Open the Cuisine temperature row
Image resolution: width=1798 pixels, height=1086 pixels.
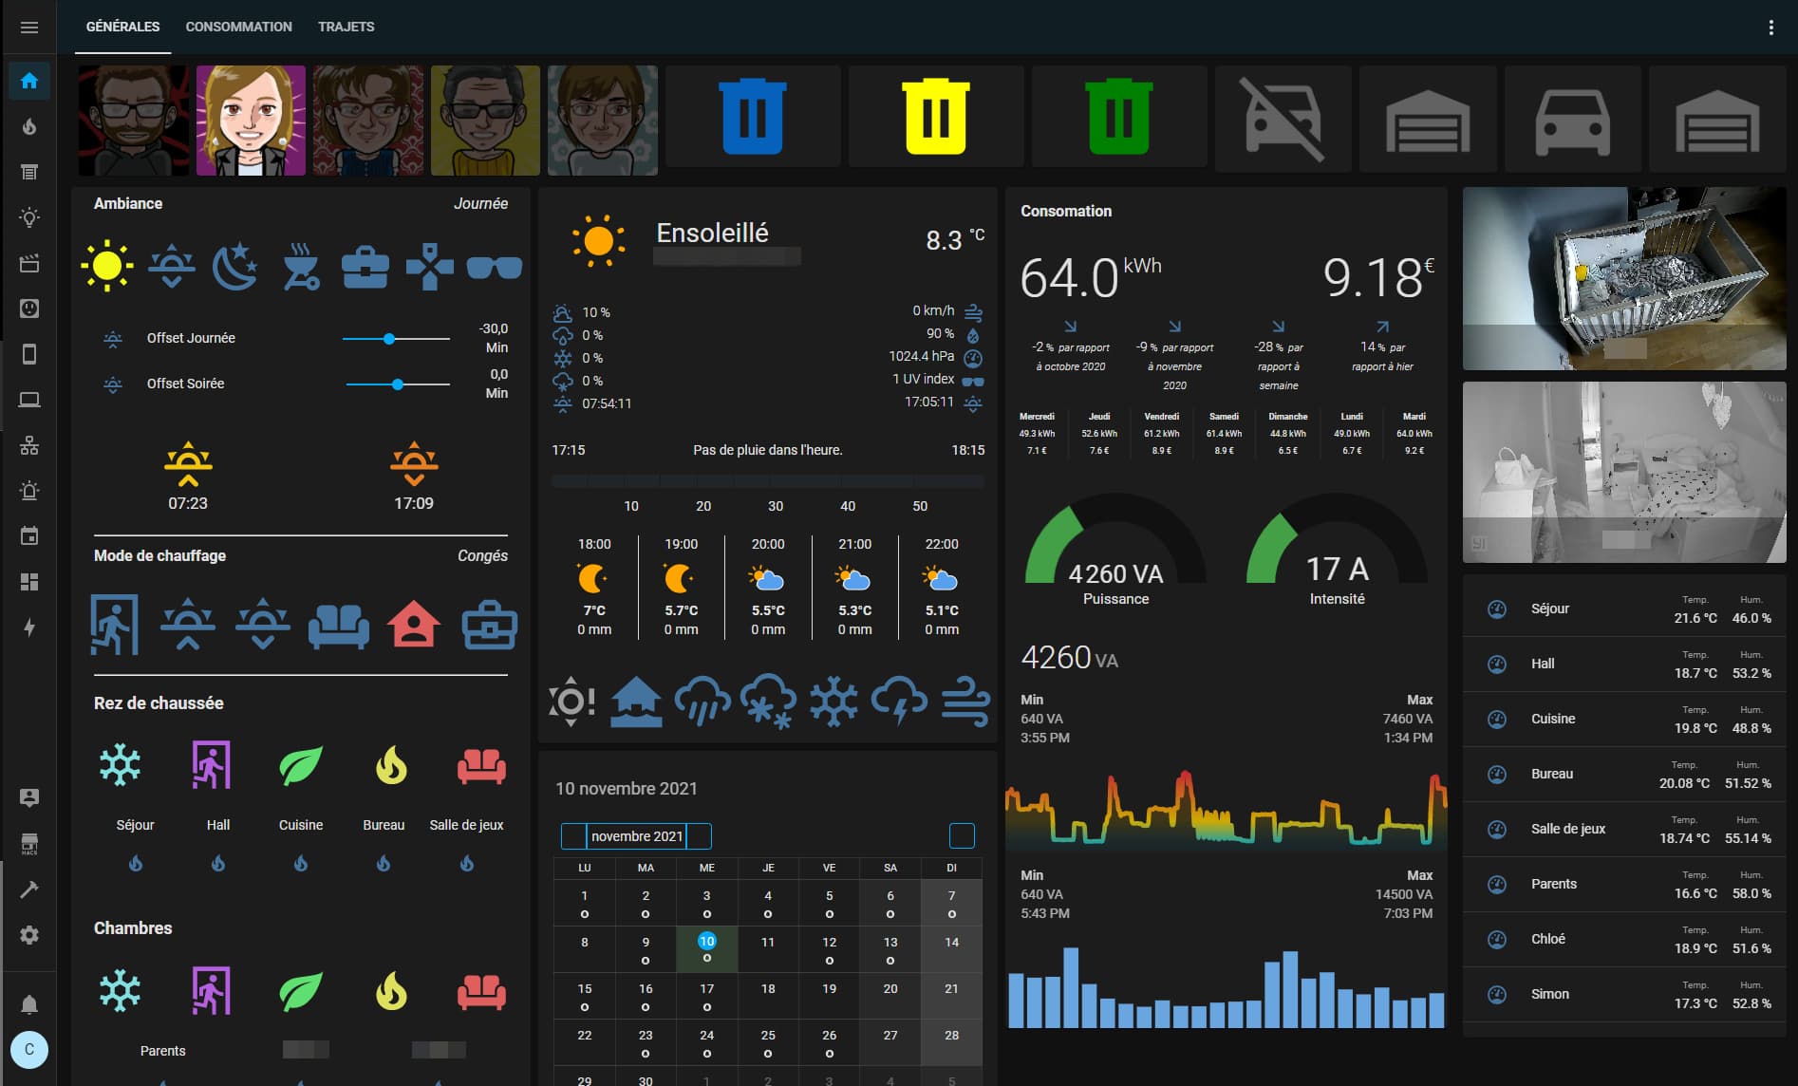point(1624,719)
